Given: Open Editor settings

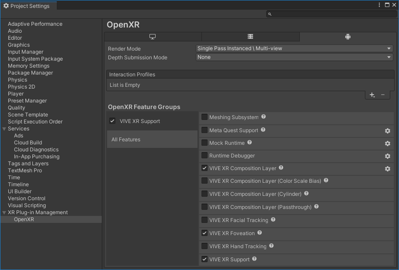Looking at the screenshot, I should pyautogui.click(x=15, y=38).
